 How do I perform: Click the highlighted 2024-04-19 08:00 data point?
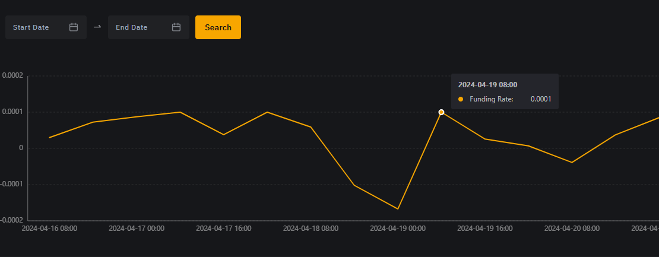[441, 112]
